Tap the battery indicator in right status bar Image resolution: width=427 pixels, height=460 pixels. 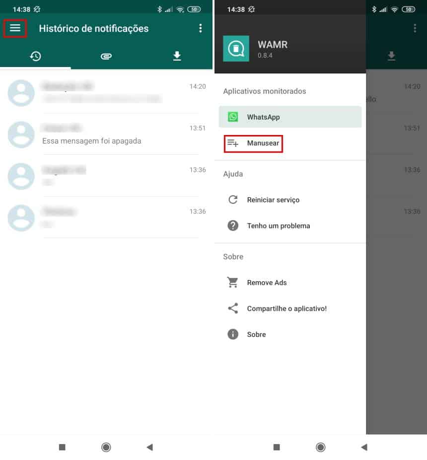tap(409, 9)
